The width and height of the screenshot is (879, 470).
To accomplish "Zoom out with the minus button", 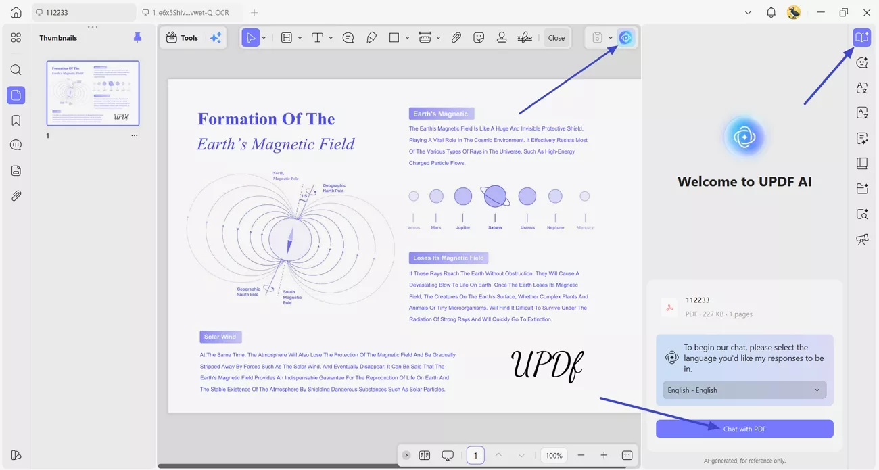I will (581, 455).
